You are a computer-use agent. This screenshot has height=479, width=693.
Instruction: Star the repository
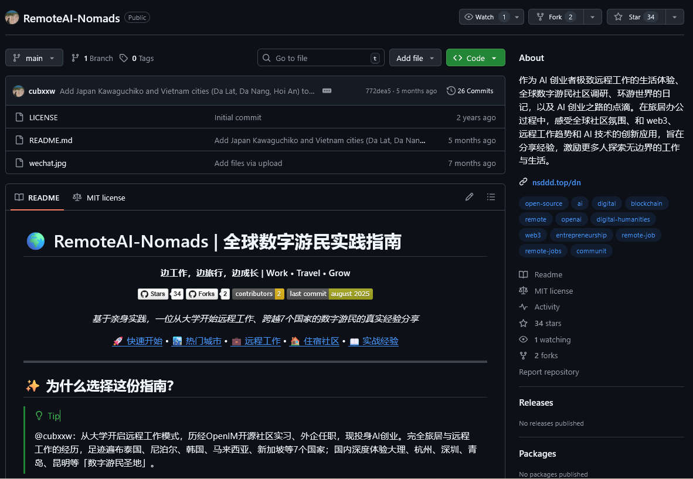[636, 17]
